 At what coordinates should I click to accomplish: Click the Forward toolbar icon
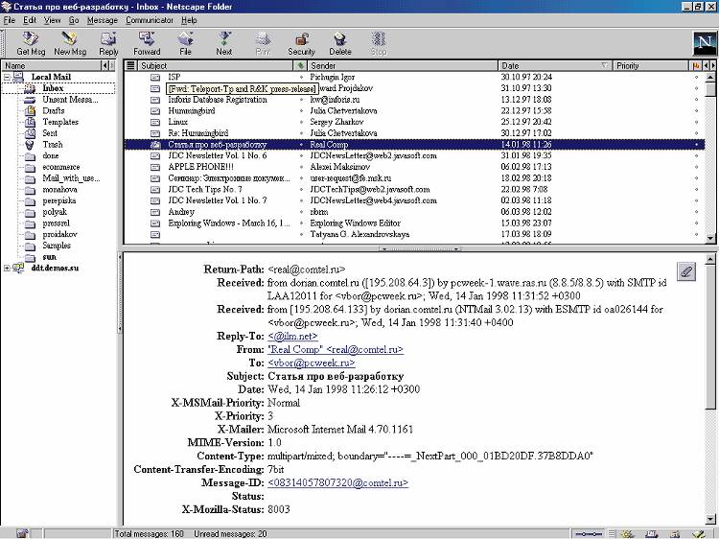[x=147, y=43]
